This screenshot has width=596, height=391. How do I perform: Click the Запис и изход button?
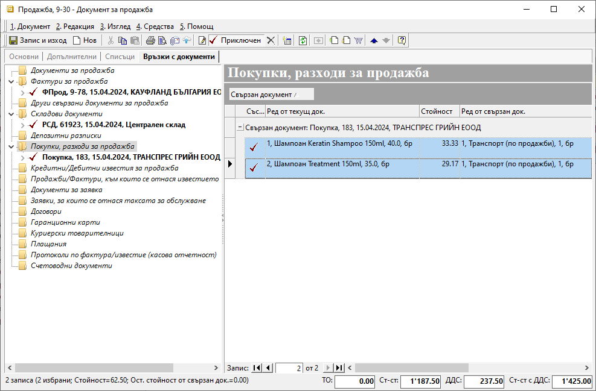[37, 40]
